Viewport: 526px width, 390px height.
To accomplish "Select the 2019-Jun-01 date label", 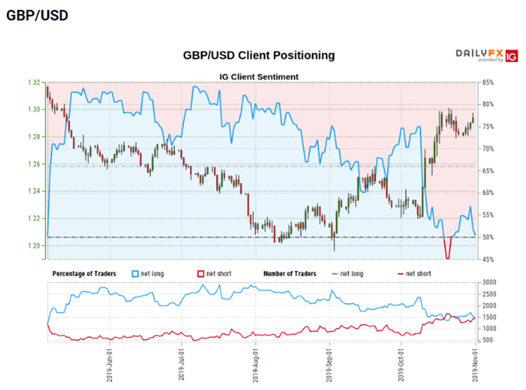I will (x=110, y=364).
